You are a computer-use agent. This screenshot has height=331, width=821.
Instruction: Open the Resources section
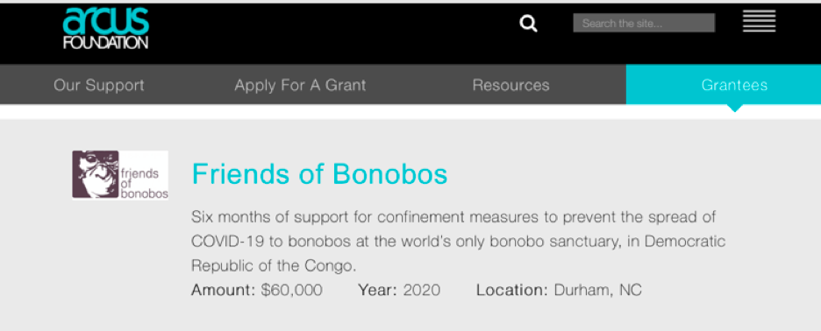[x=511, y=85]
